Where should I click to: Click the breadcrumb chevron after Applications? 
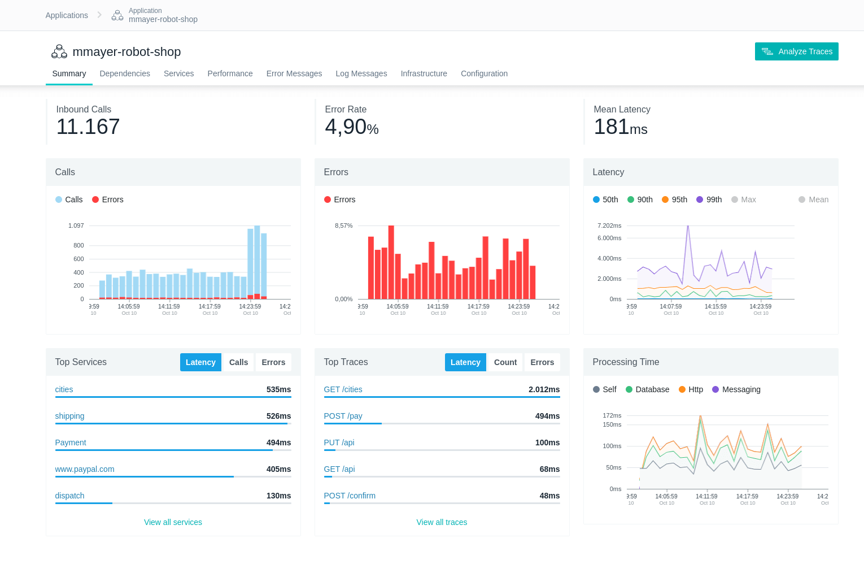[99, 15]
